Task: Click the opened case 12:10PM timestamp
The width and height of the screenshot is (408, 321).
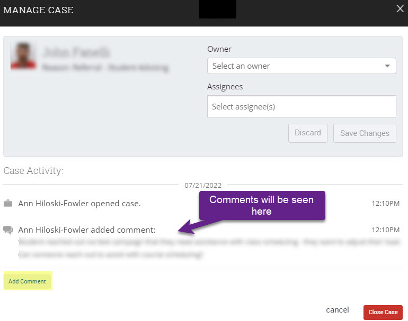Action: point(386,204)
